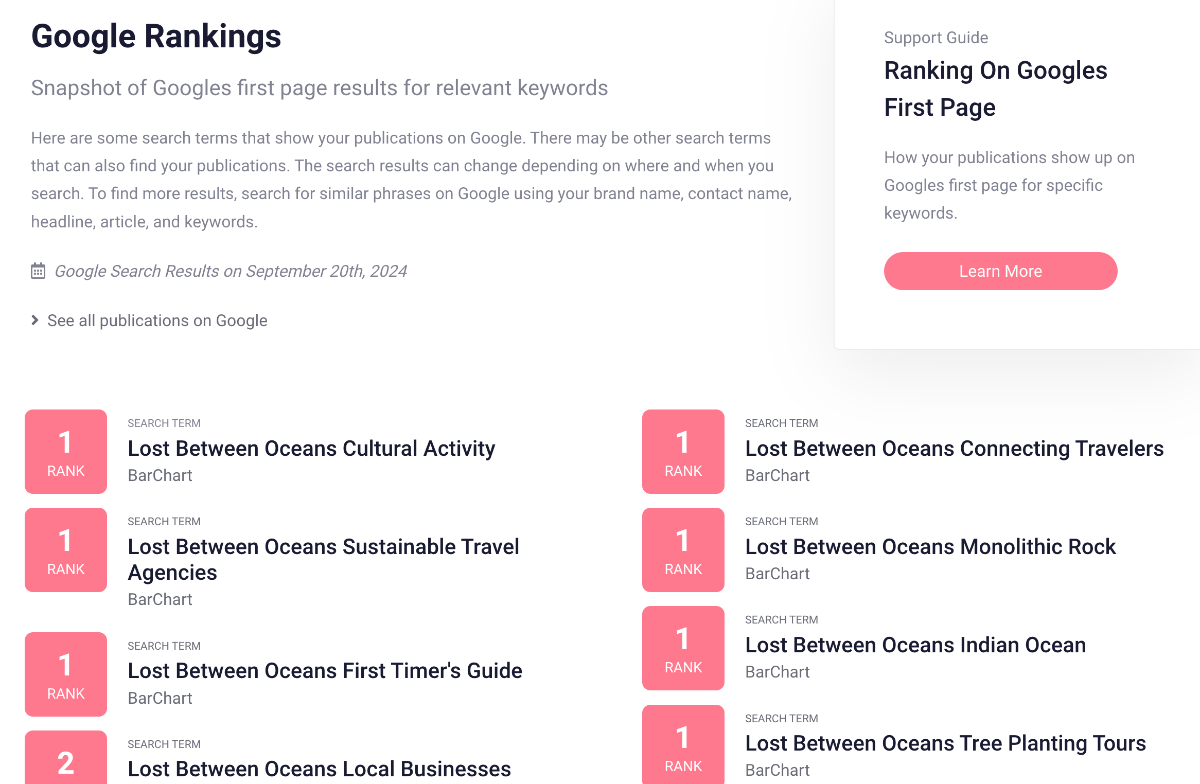Click the rank 1 badge for First Timer's Guide

click(65, 674)
